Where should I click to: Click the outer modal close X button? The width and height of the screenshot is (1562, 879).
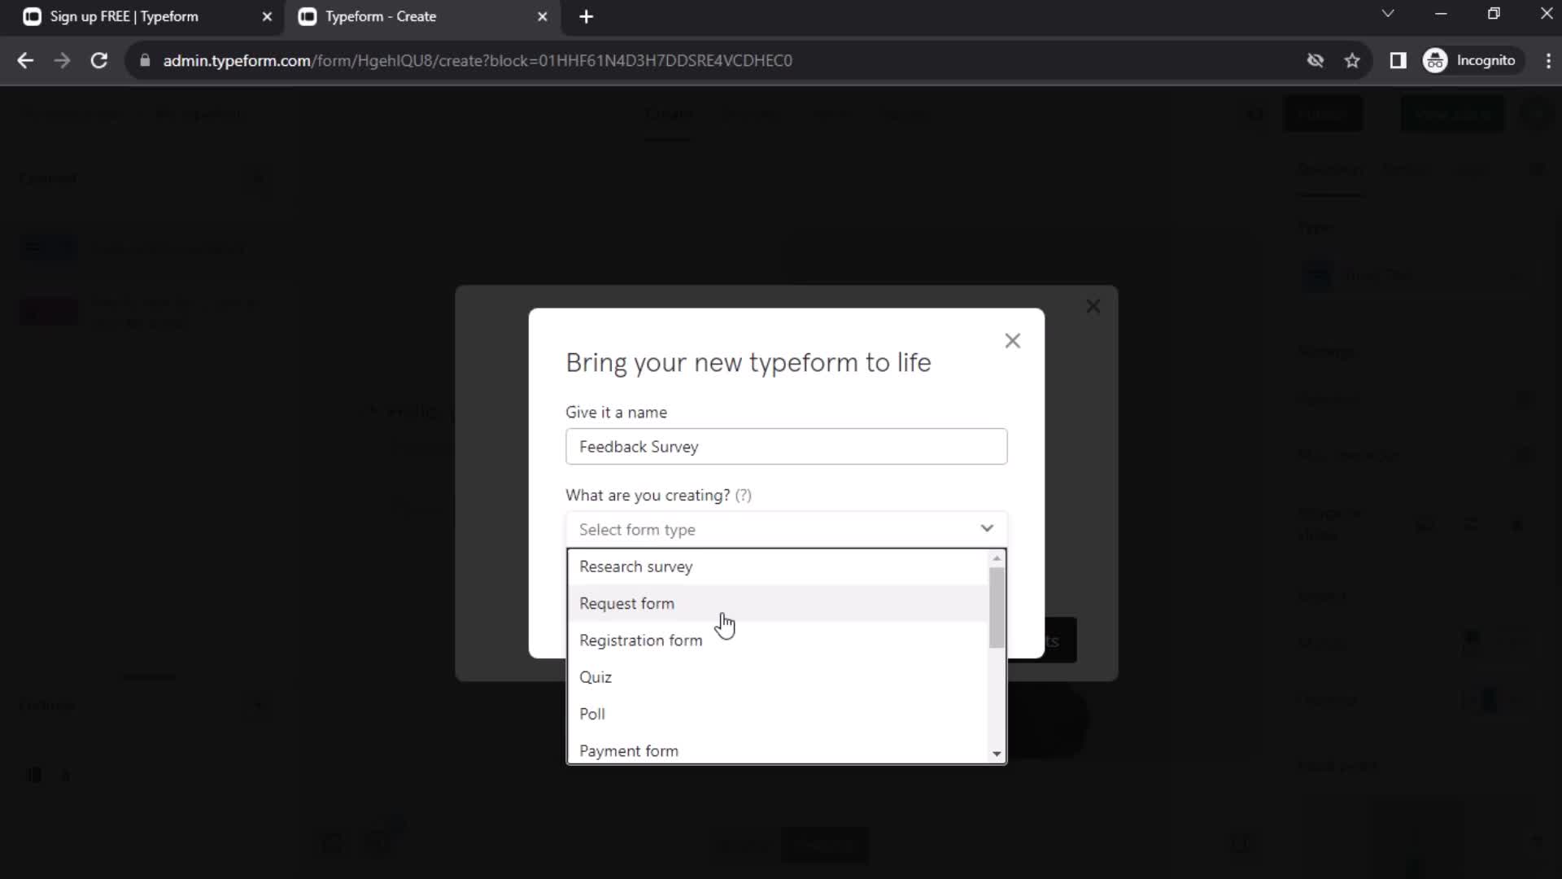click(x=1093, y=307)
